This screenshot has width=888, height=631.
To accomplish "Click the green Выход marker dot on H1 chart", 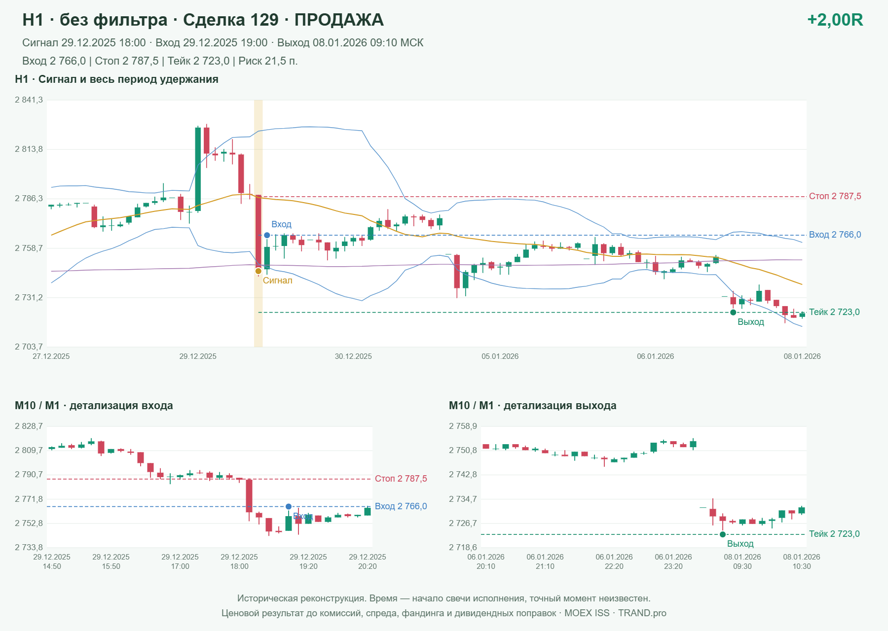I will [733, 312].
